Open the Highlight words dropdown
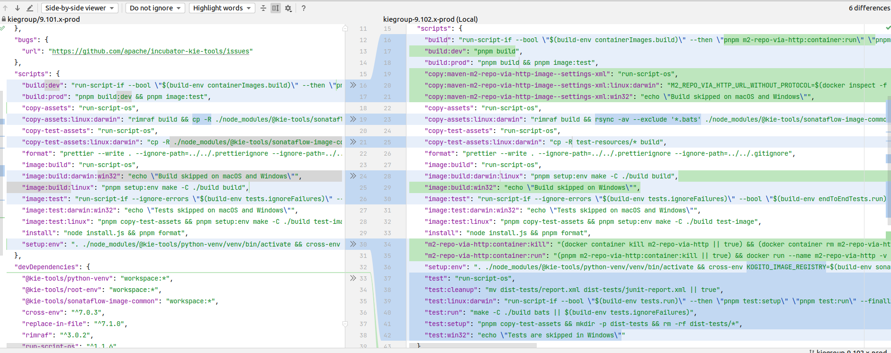The height and width of the screenshot is (353, 891). pyautogui.click(x=222, y=8)
